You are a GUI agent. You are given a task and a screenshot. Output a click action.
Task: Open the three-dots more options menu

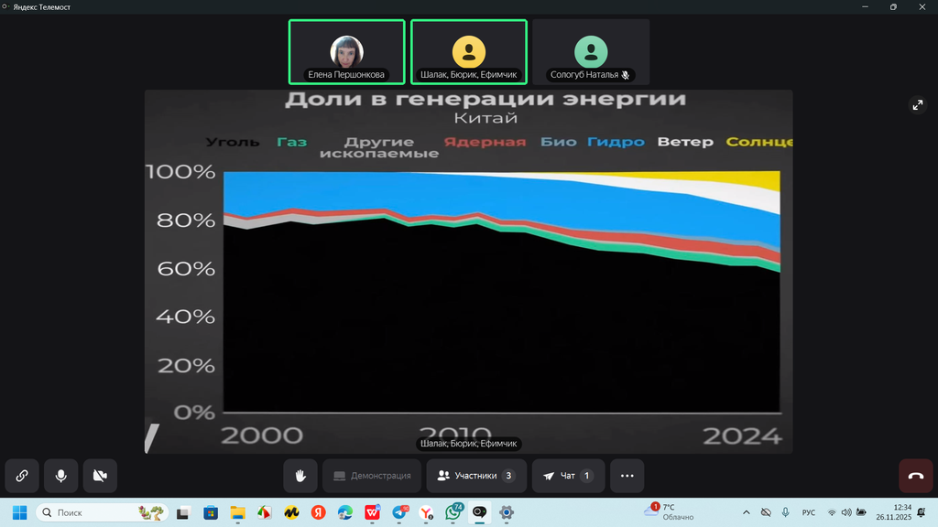pyautogui.click(x=627, y=476)
